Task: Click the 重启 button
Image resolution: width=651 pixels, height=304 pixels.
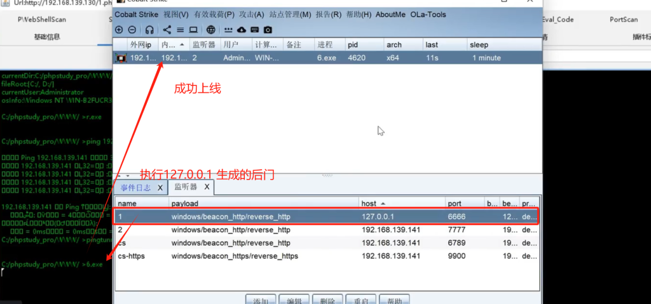Action: 361,300
